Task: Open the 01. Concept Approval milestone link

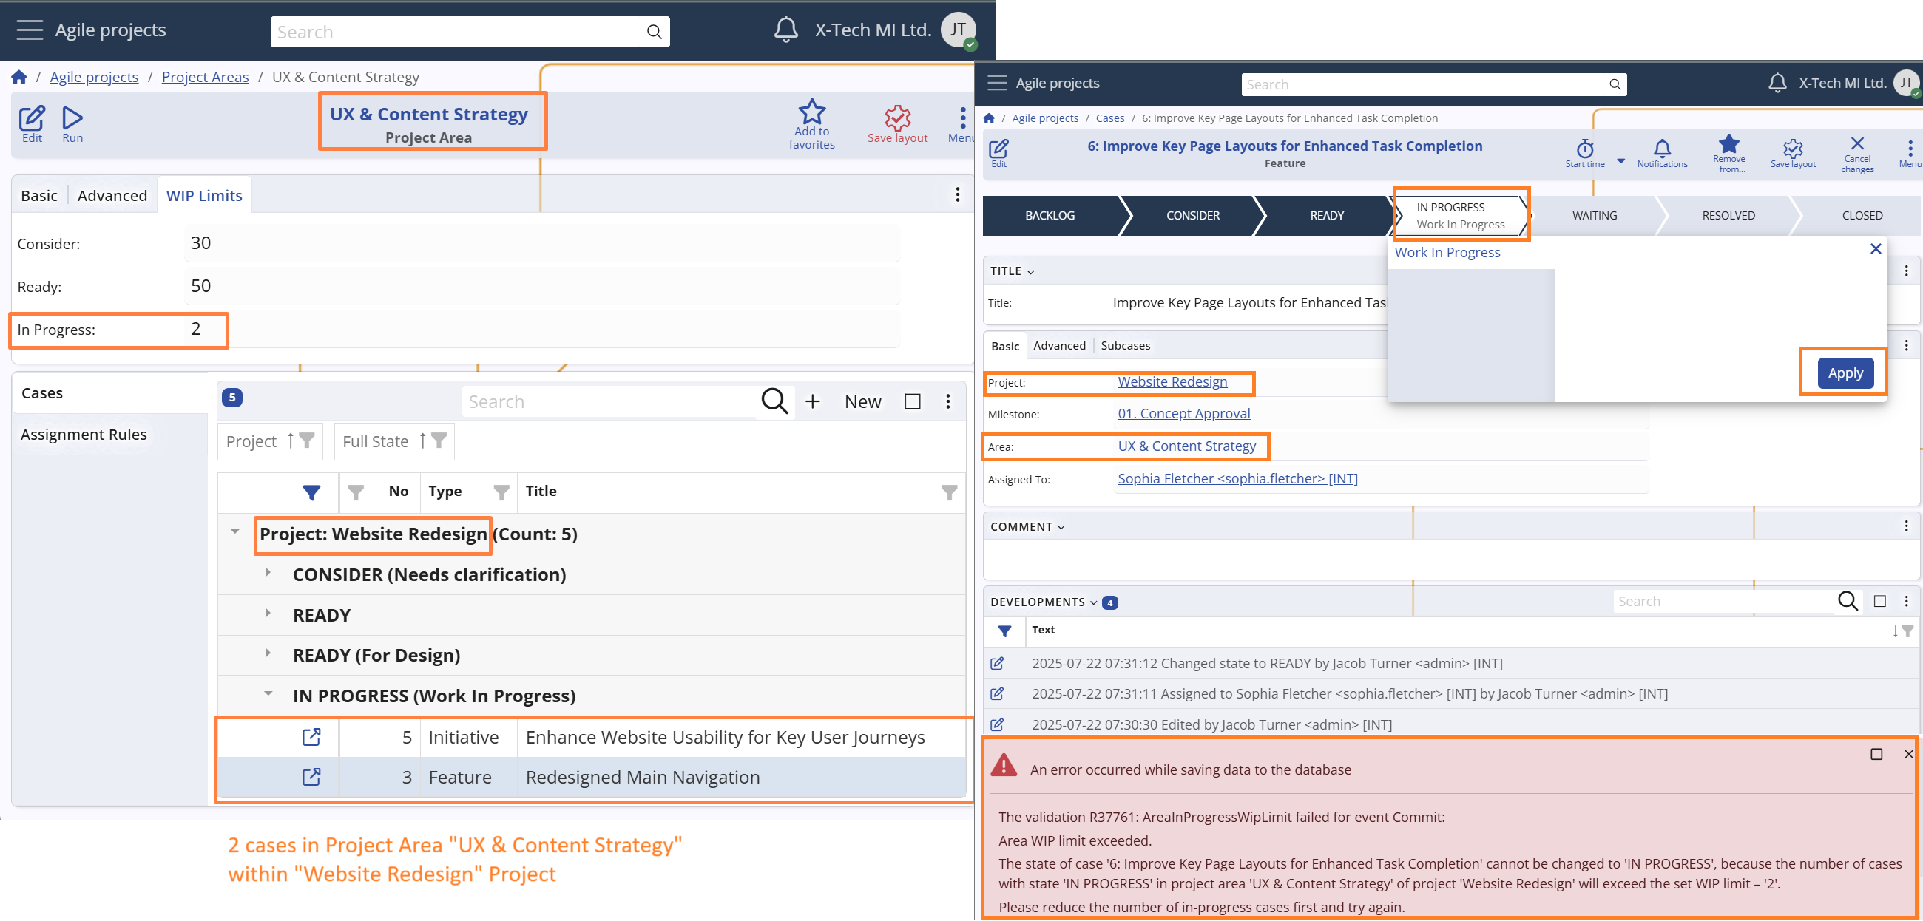Action: pyautogui.click(x=1183, y=413)
